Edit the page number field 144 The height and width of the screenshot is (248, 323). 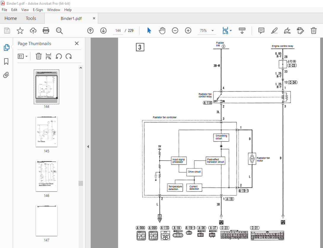coord(118,31)
